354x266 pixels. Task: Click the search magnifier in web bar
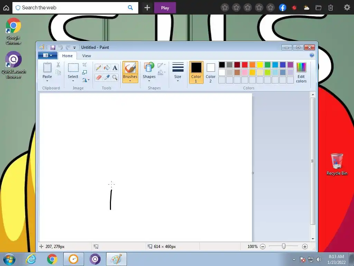pyautogui.click(x=130, y=8)
